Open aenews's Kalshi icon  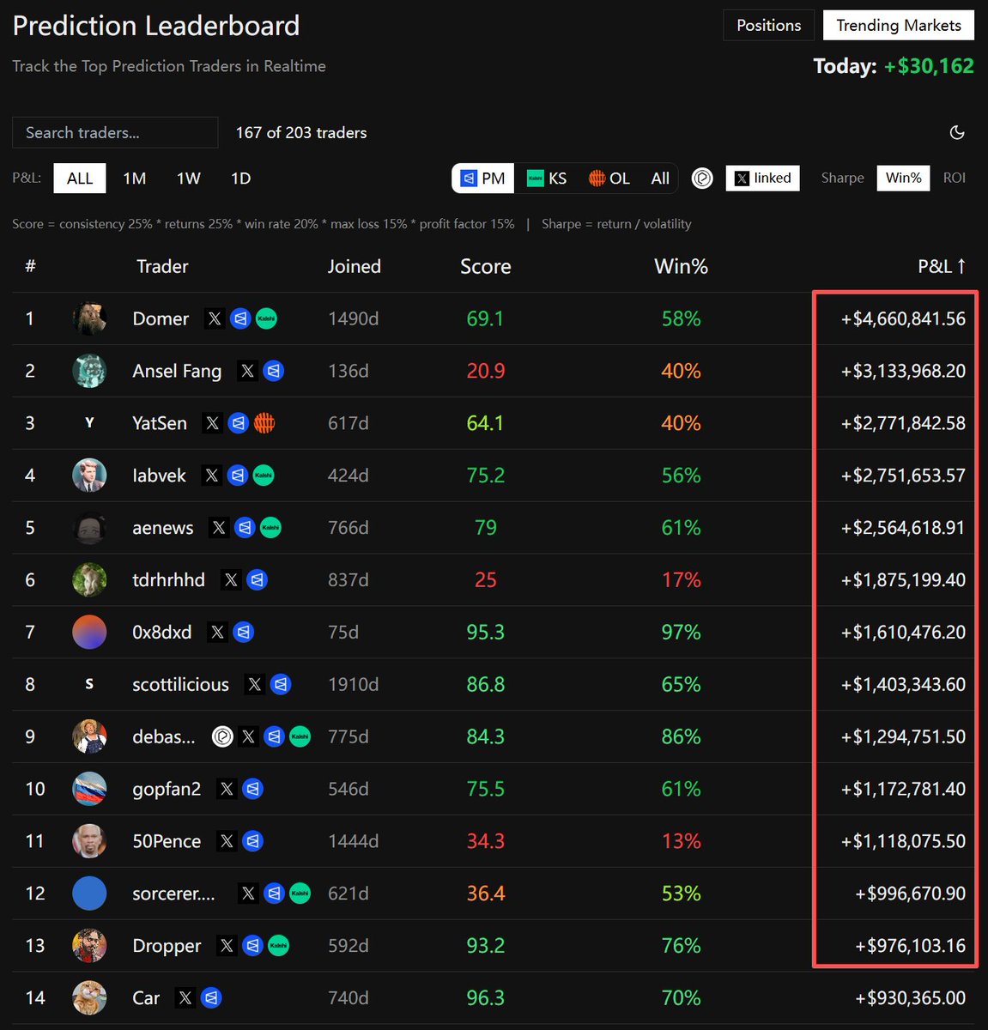click(x=270, y=528)
